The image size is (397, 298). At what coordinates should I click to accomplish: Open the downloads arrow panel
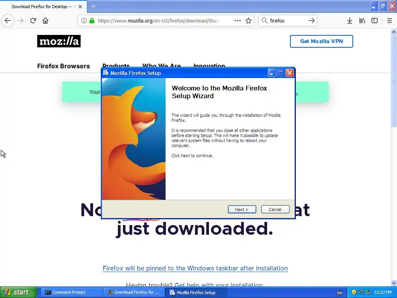[x=350, y=21]
